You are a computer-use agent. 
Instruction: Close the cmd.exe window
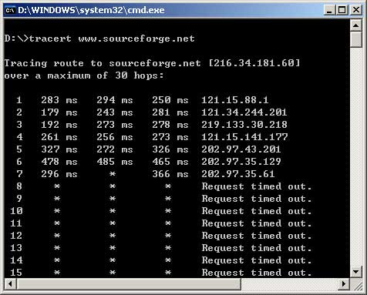[x=356, y=10]
